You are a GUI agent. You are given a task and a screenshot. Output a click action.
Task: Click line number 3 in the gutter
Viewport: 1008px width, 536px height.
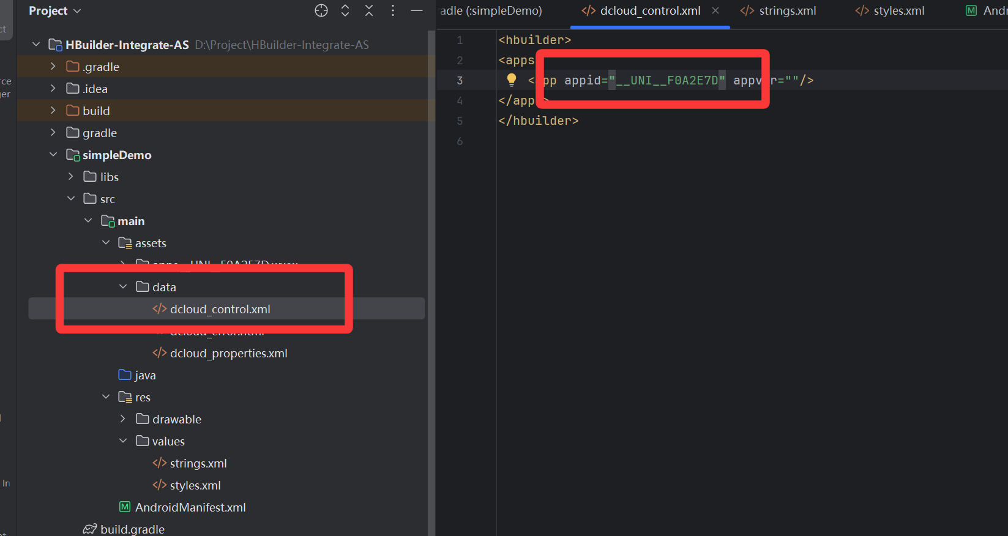click(460, 80)
